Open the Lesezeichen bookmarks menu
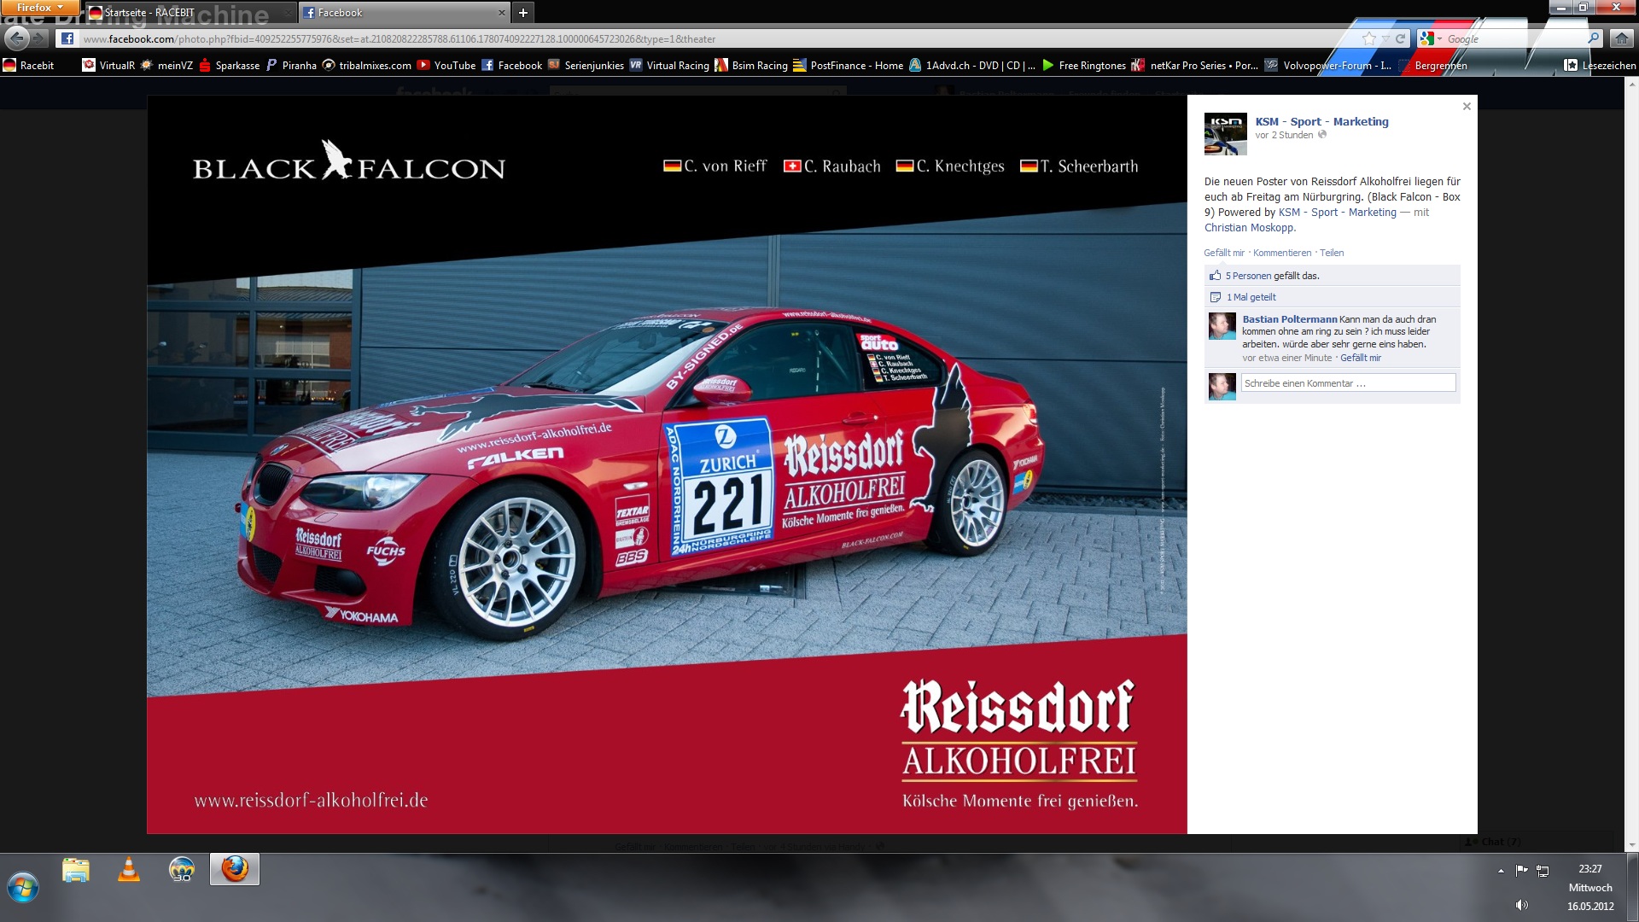Viewport: 1639px width, 922px height. (1600, 65)
